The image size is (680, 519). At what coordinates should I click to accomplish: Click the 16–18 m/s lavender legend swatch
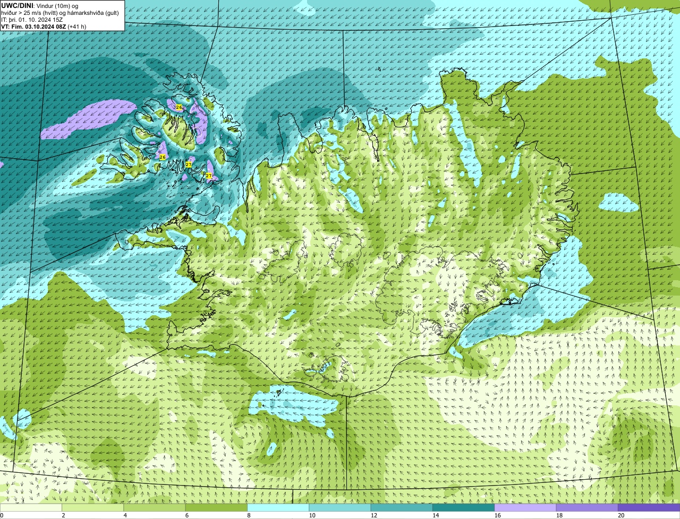point(525,508)
